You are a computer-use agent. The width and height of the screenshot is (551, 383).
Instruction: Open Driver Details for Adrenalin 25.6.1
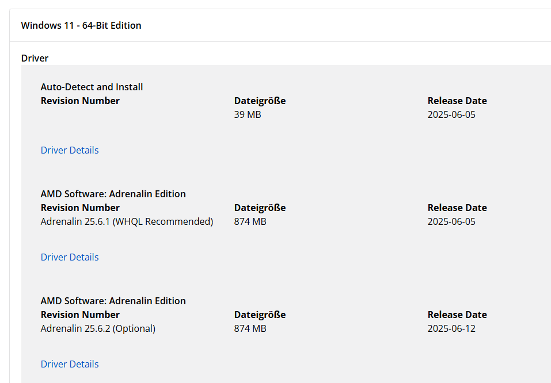tap(70, 257)
